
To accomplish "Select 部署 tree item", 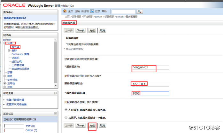I will (10, 72).
